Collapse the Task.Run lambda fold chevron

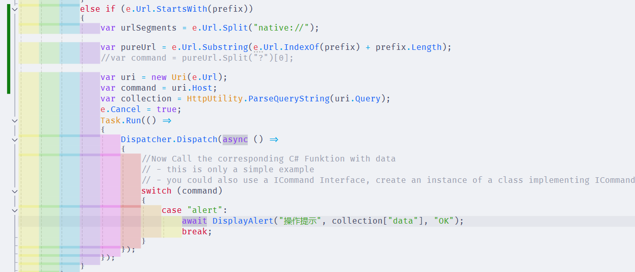14,121
